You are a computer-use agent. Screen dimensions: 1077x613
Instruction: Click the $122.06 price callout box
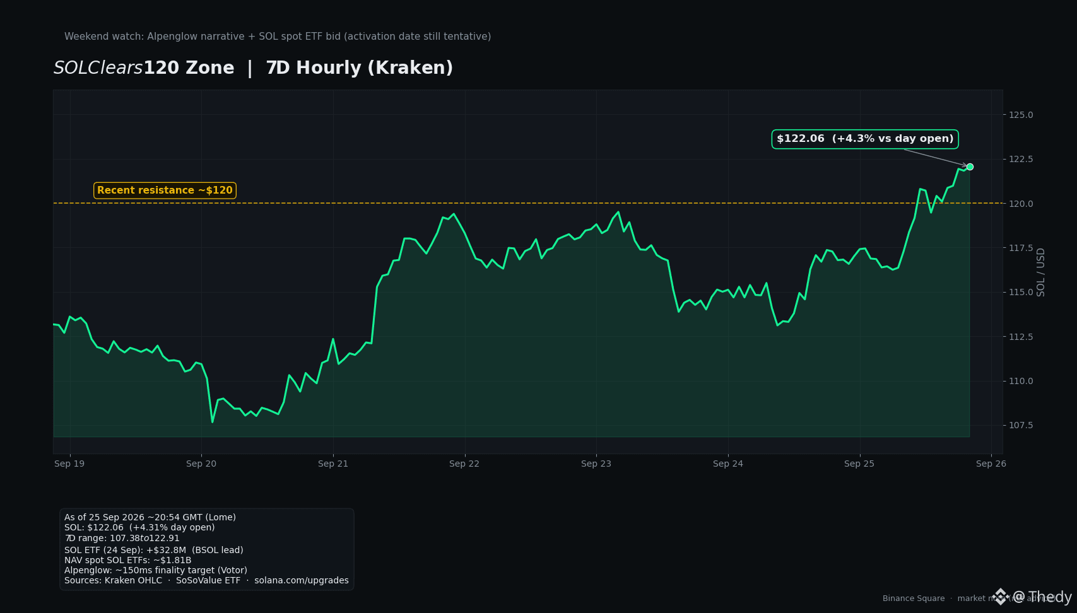(x=865, y=139)
